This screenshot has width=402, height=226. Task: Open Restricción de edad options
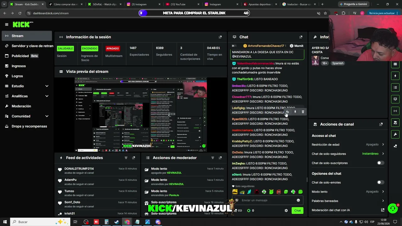(348, 144)
